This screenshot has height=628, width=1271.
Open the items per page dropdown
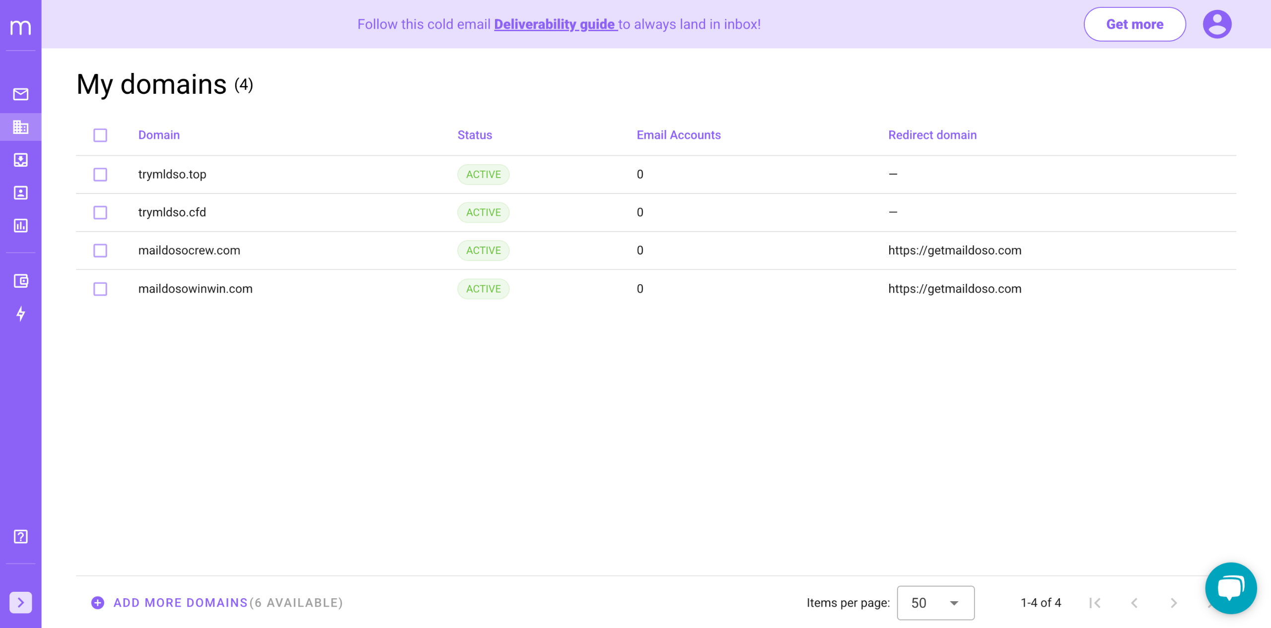click(x=935, y=603)
